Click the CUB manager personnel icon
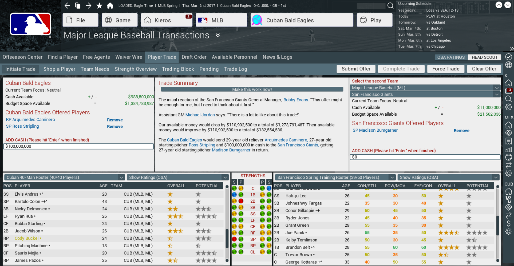Screen dimensions: 514x266 [509, 199]
